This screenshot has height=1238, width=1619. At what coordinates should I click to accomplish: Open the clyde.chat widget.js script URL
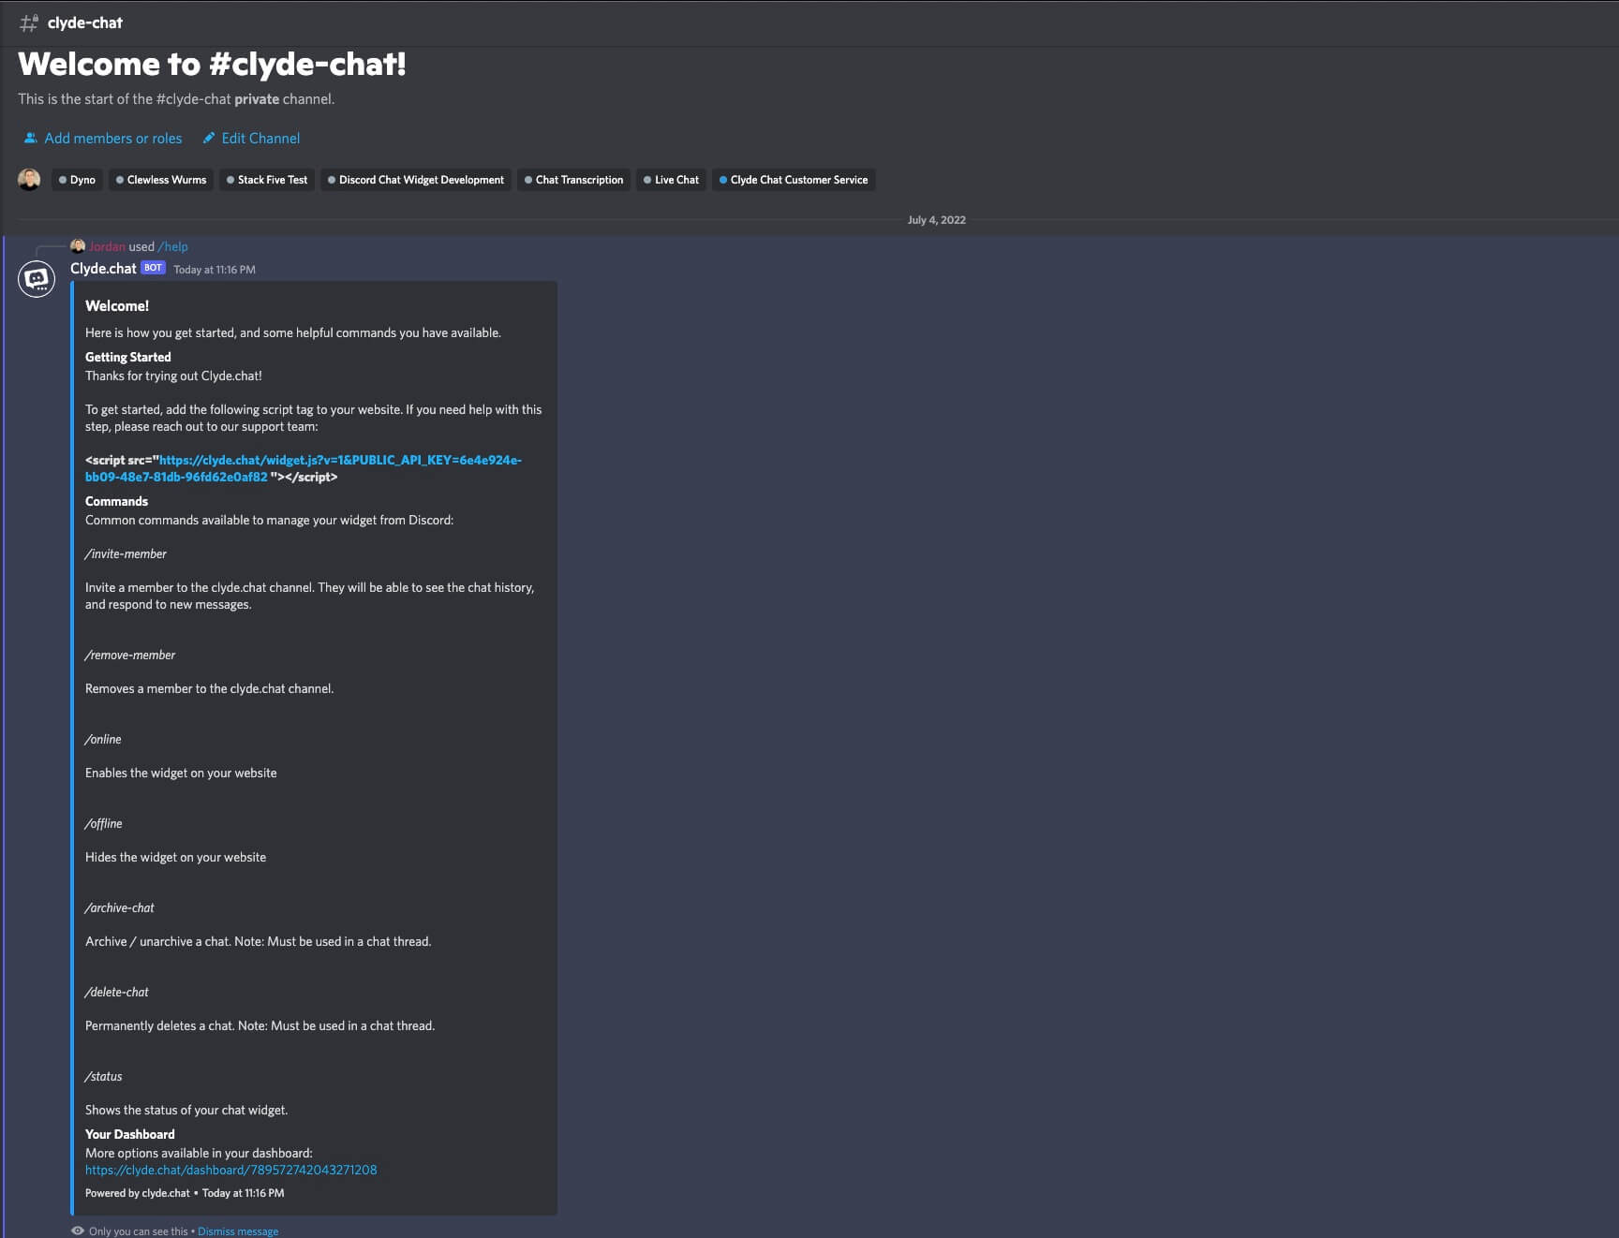[x=304, y=468]
